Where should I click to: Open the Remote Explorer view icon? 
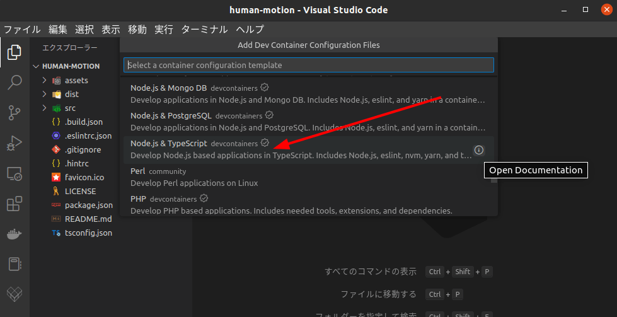coord(14,173)
